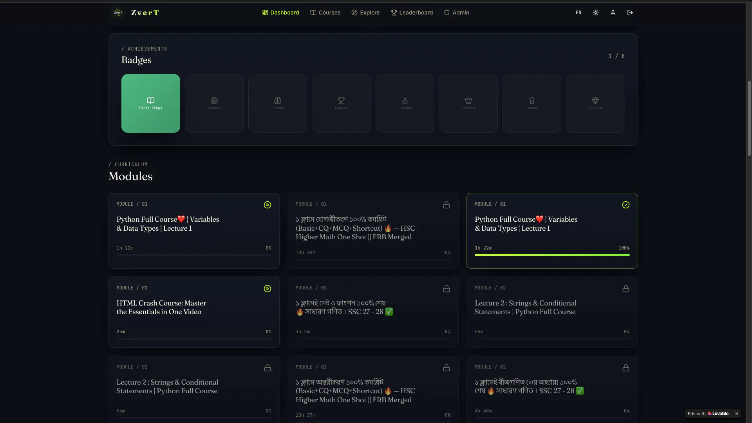Click the locked crown badge

pos(468,103)
